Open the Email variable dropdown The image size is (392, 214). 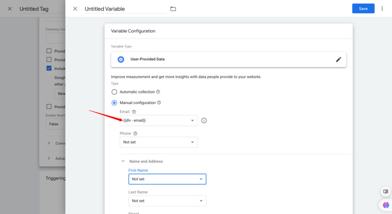[x=158, y=121]
